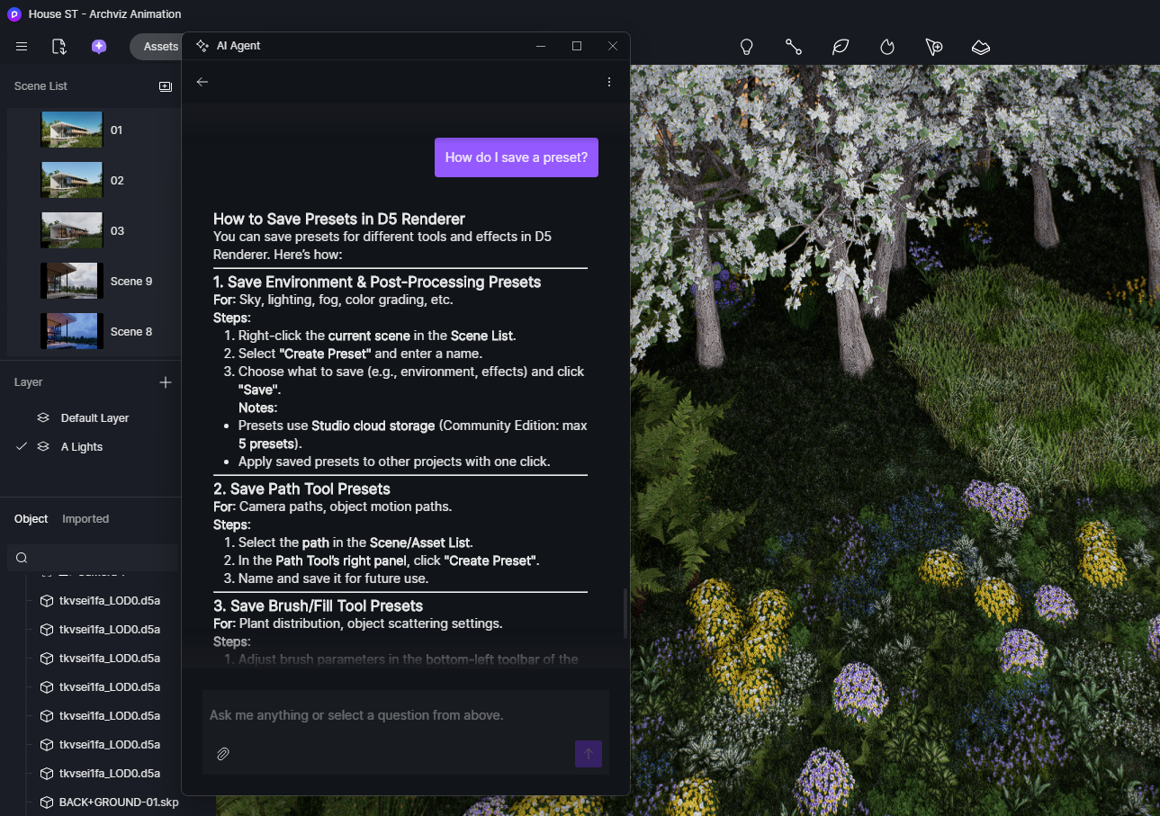Viewport: 1160px width, 816px height.
Task: Select scene thumbnail 03
Action: [x=72, y=230]
